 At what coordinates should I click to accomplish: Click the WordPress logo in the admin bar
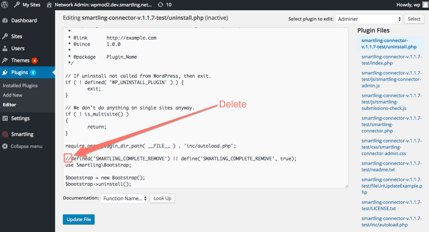[x=5, y=5]
